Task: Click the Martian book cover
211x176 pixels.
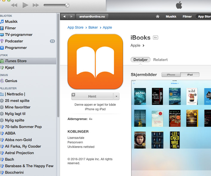Action: click(x=140, y=140)
